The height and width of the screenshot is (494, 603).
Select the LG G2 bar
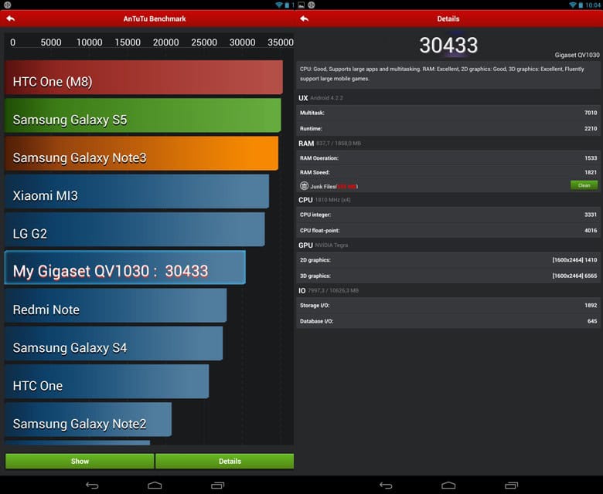(x=135, y=229)
